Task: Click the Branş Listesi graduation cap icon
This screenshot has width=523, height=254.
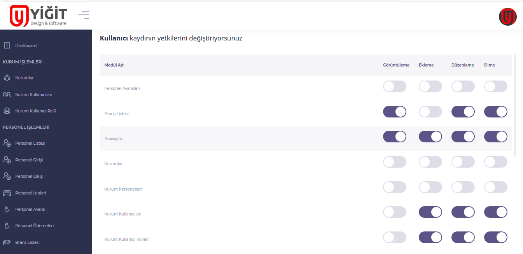Action: [7, 242]
